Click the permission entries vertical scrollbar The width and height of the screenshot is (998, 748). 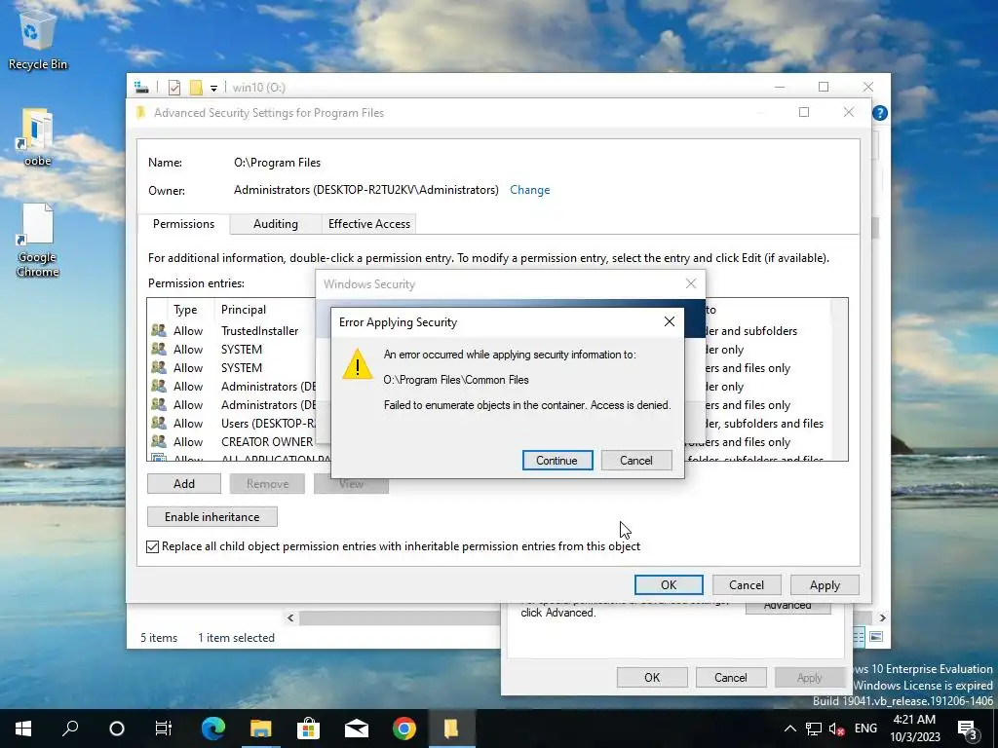click(x=839, y=379)
